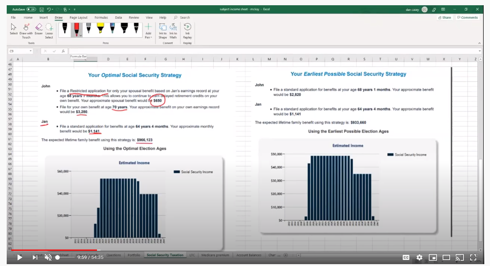The width and height of the screenshot is (490, 266).
Task: Toggle the AutoSave switch
Action: (31, 9)
